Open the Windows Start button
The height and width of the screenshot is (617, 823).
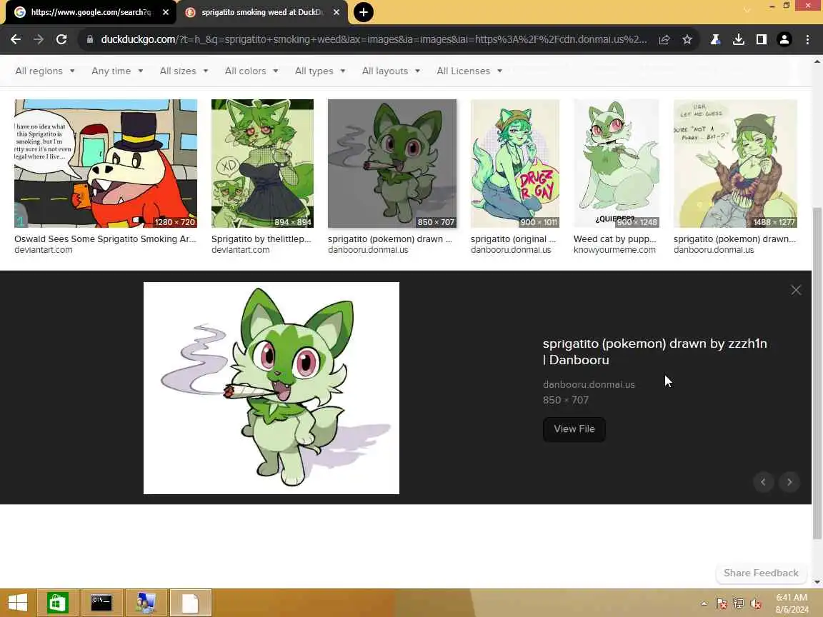[x=18, y=603]
